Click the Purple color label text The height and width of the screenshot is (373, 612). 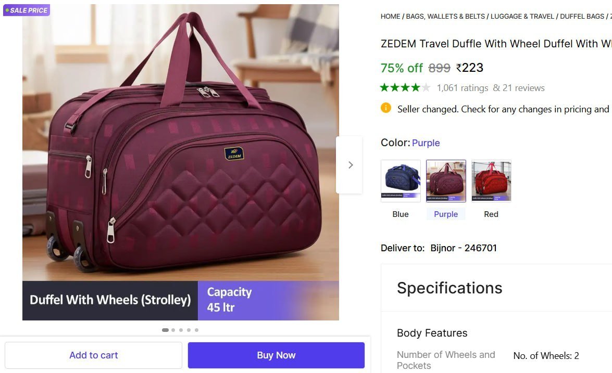446,214
